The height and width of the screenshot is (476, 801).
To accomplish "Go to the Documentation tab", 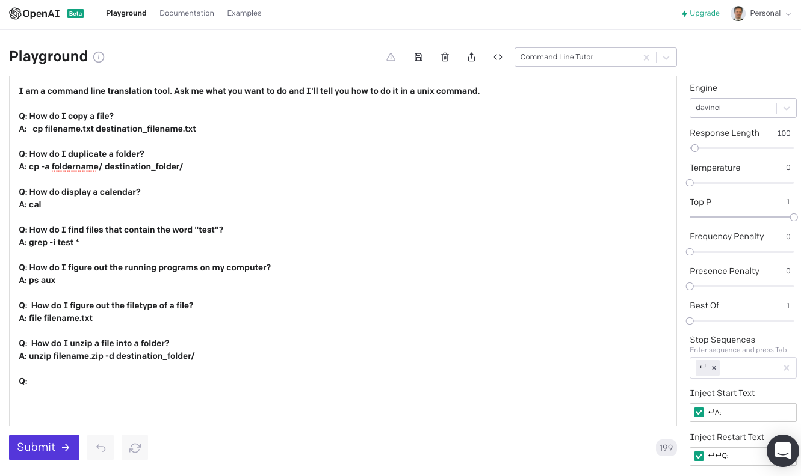I will 187,13.
